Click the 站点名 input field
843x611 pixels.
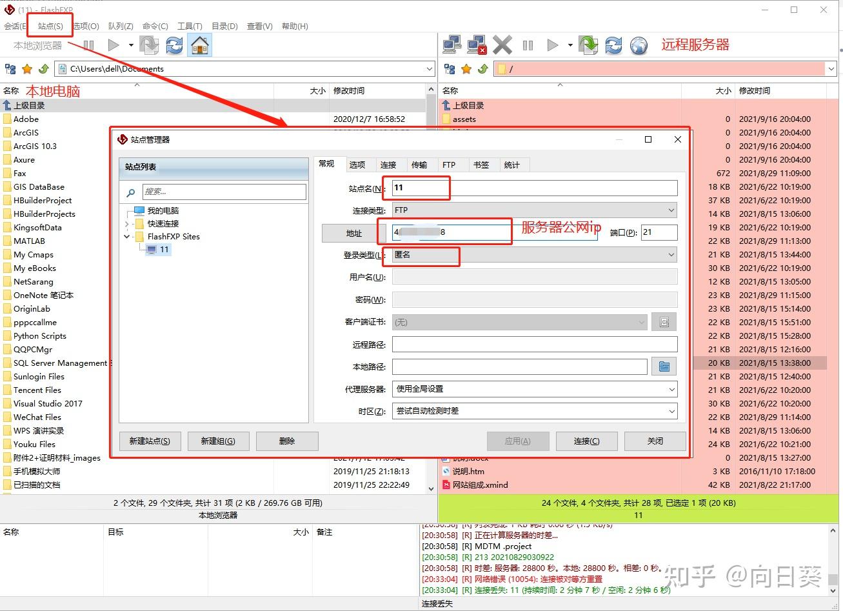[535, 188]
